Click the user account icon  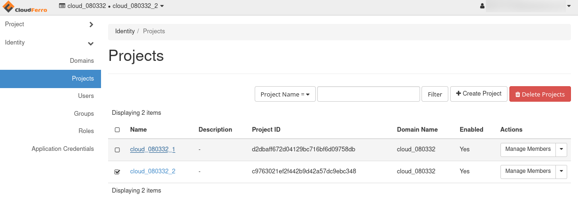[482, 6]
